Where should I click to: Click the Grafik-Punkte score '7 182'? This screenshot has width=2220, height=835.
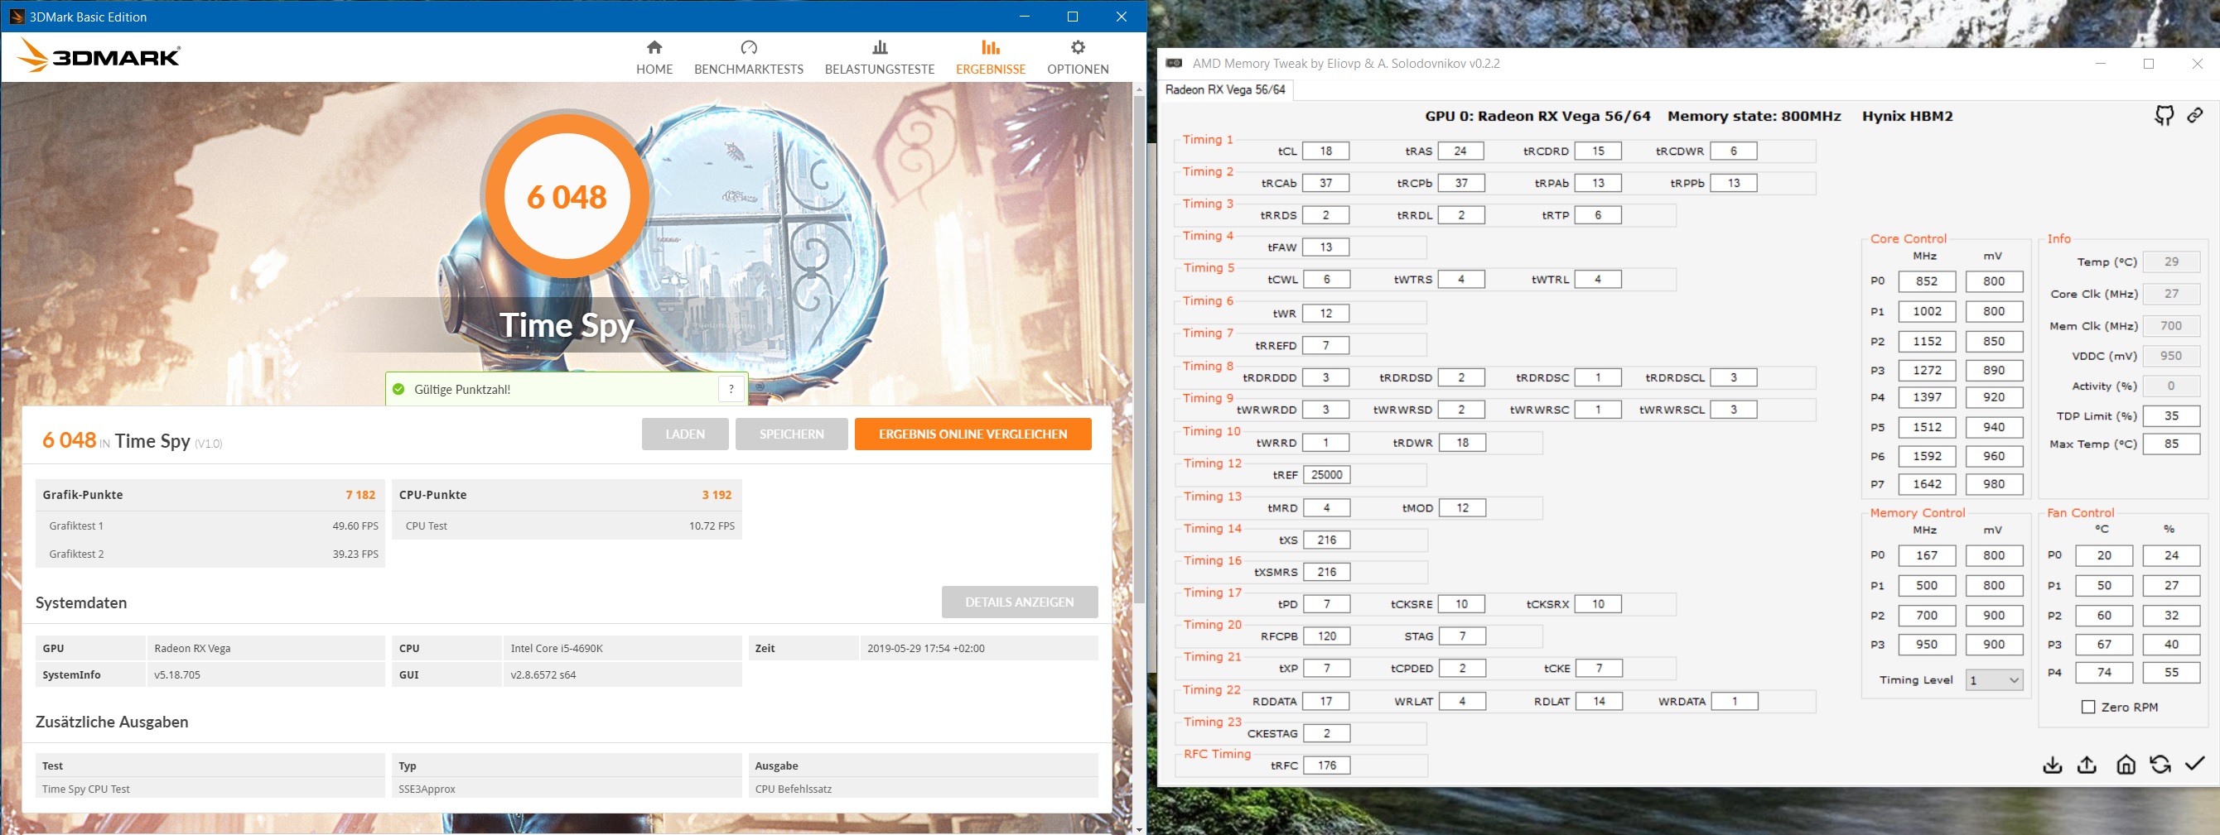(360, 495)
